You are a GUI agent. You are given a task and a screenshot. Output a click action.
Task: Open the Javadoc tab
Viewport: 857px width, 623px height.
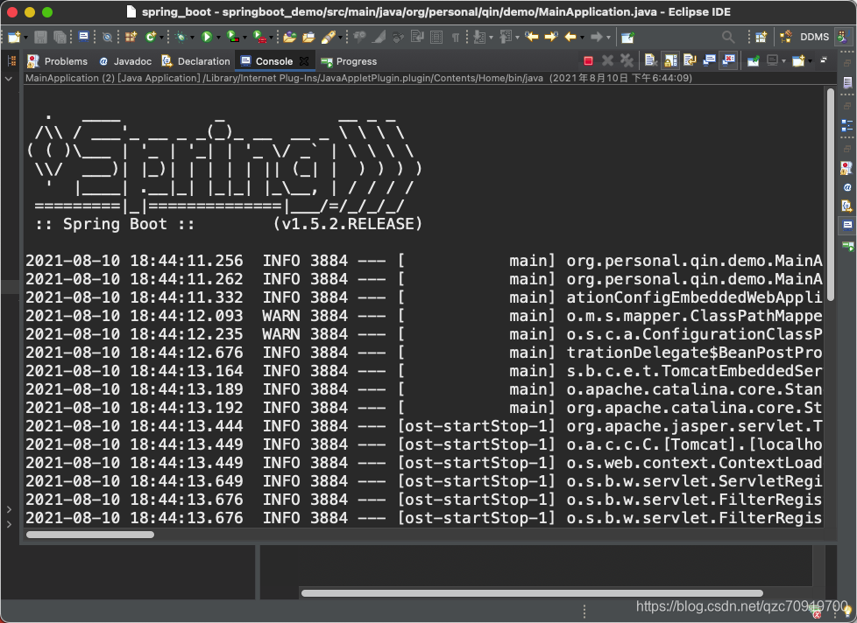pyautogui.click(x=125, y=61)
